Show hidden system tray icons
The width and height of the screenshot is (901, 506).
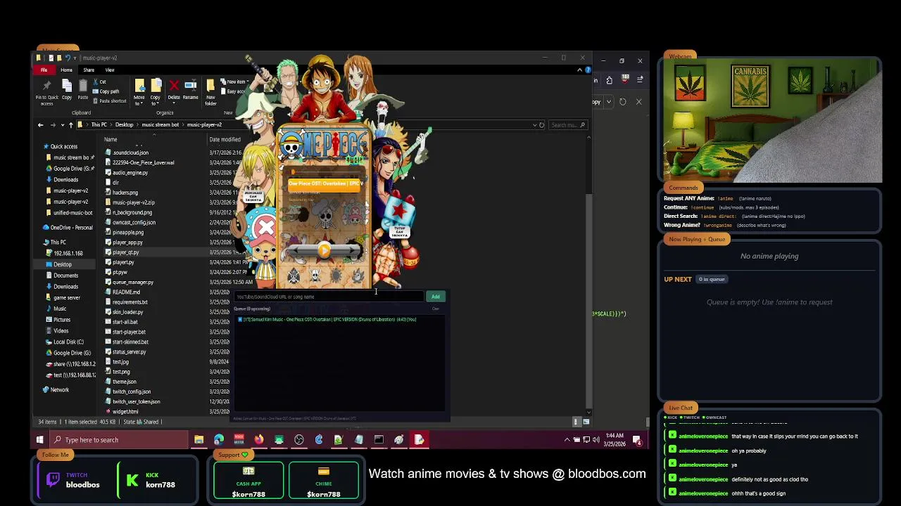[567, 440]
